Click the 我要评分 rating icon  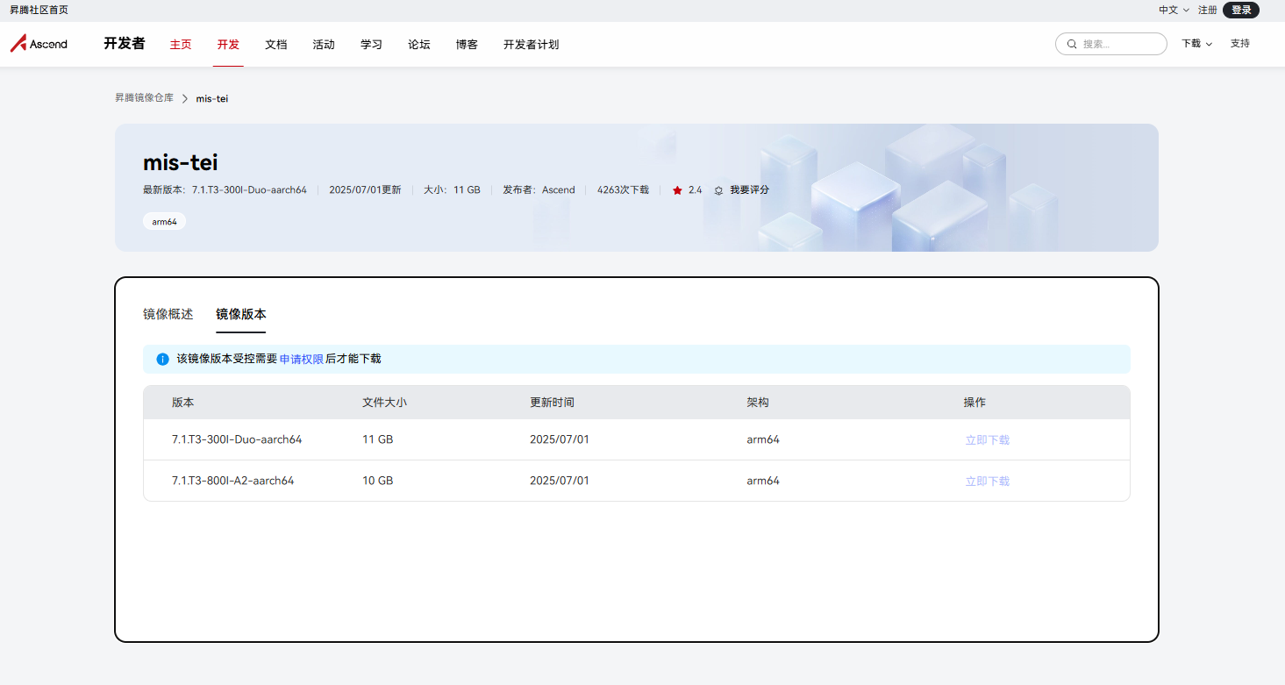click(719, 190)
